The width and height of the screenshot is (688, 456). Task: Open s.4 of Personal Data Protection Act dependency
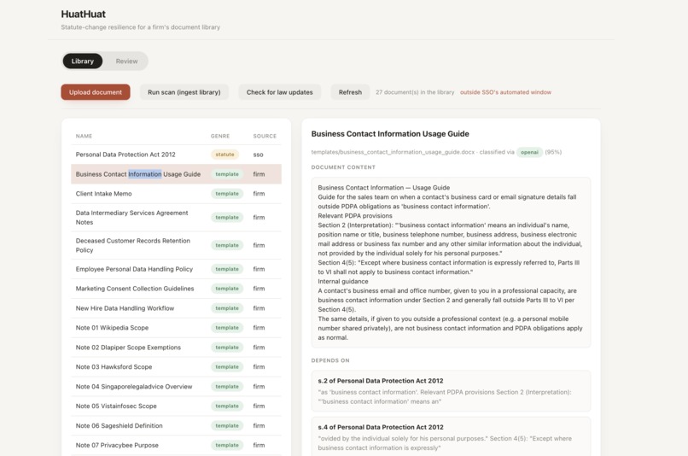coord(451,436)
